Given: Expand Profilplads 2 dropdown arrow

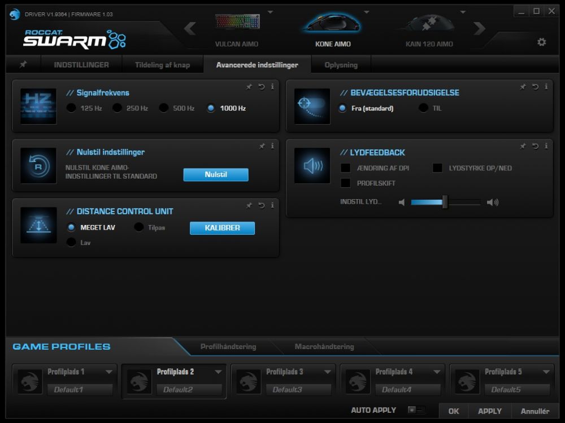Looking at the screenshot, I should [218, 372].
